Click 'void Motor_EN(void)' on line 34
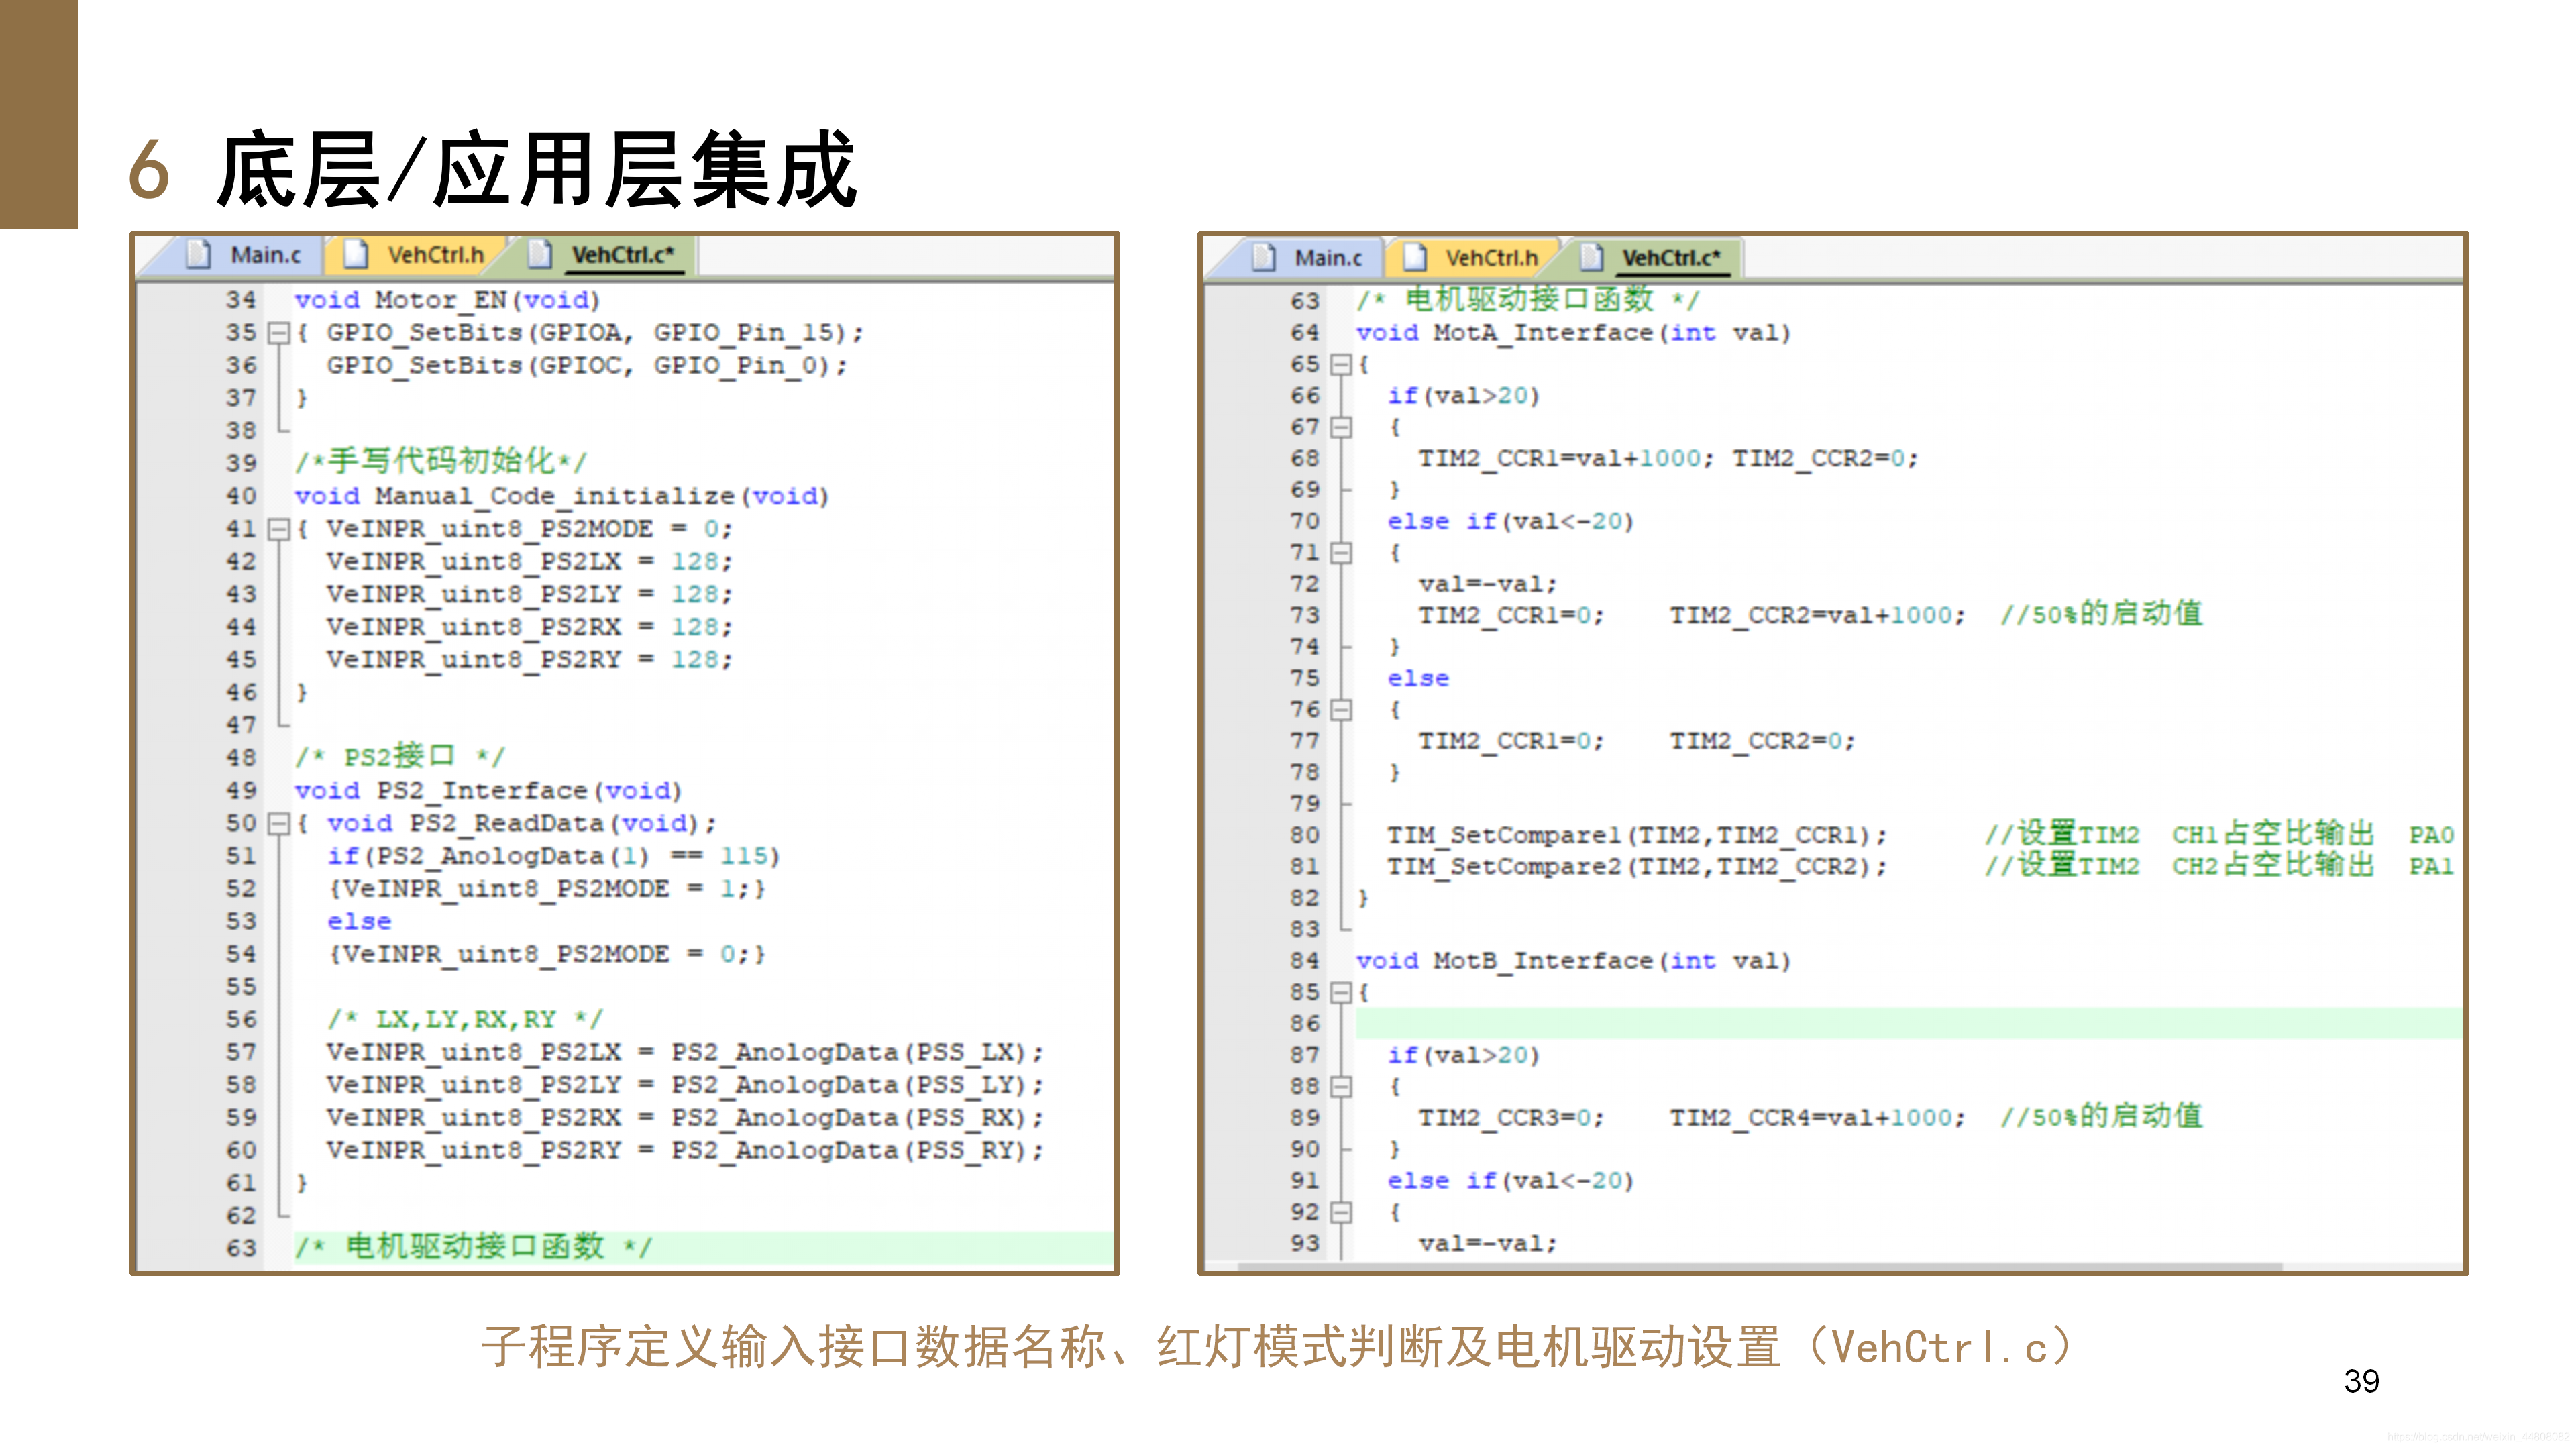The width and height of the screenshot is (2576, 1449). click(447, 300)
